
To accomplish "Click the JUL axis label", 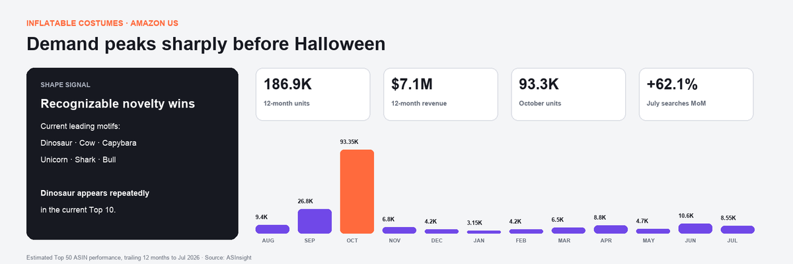I will (732, 241).
